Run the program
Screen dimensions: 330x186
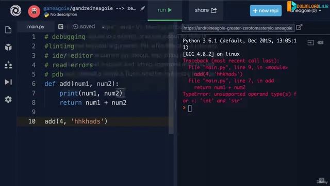click(x=165, y=10)
